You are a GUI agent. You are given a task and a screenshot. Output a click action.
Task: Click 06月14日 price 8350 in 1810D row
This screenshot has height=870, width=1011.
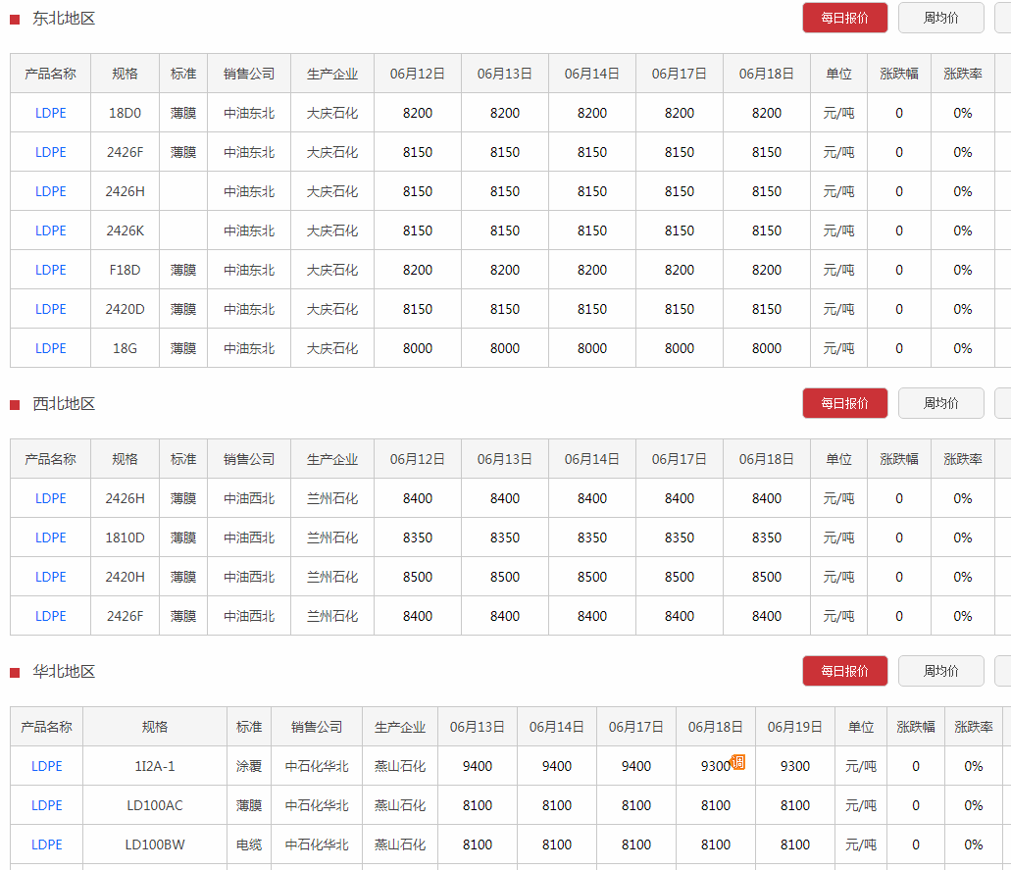[x=592, y=537]
